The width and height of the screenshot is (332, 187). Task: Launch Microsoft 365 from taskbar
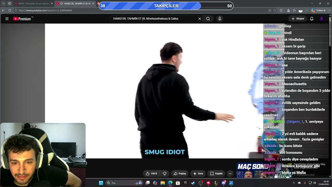point(155,183)
